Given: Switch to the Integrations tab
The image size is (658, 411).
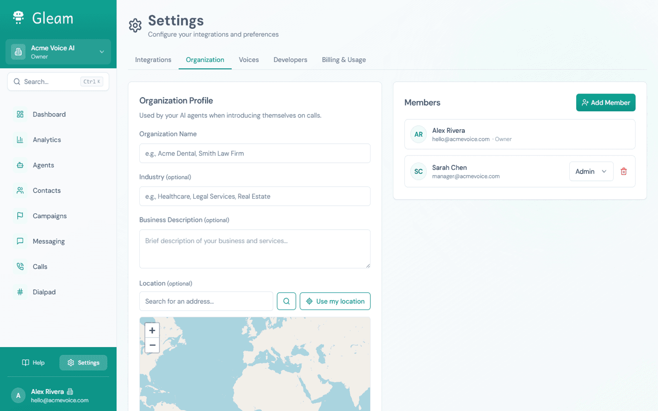Looking at the screenshot, I should [x=153, y=60].
